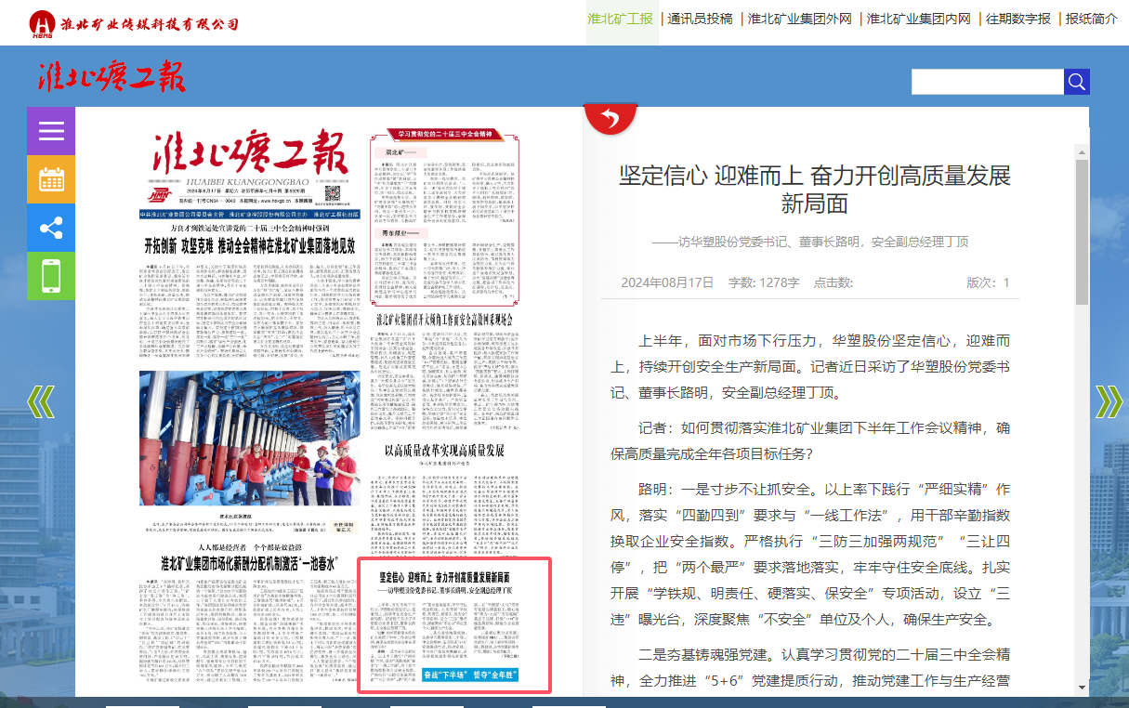Open the orange calendar date picker icon
This screenshot has height=708, width=1129.
[x=51, y=179]
